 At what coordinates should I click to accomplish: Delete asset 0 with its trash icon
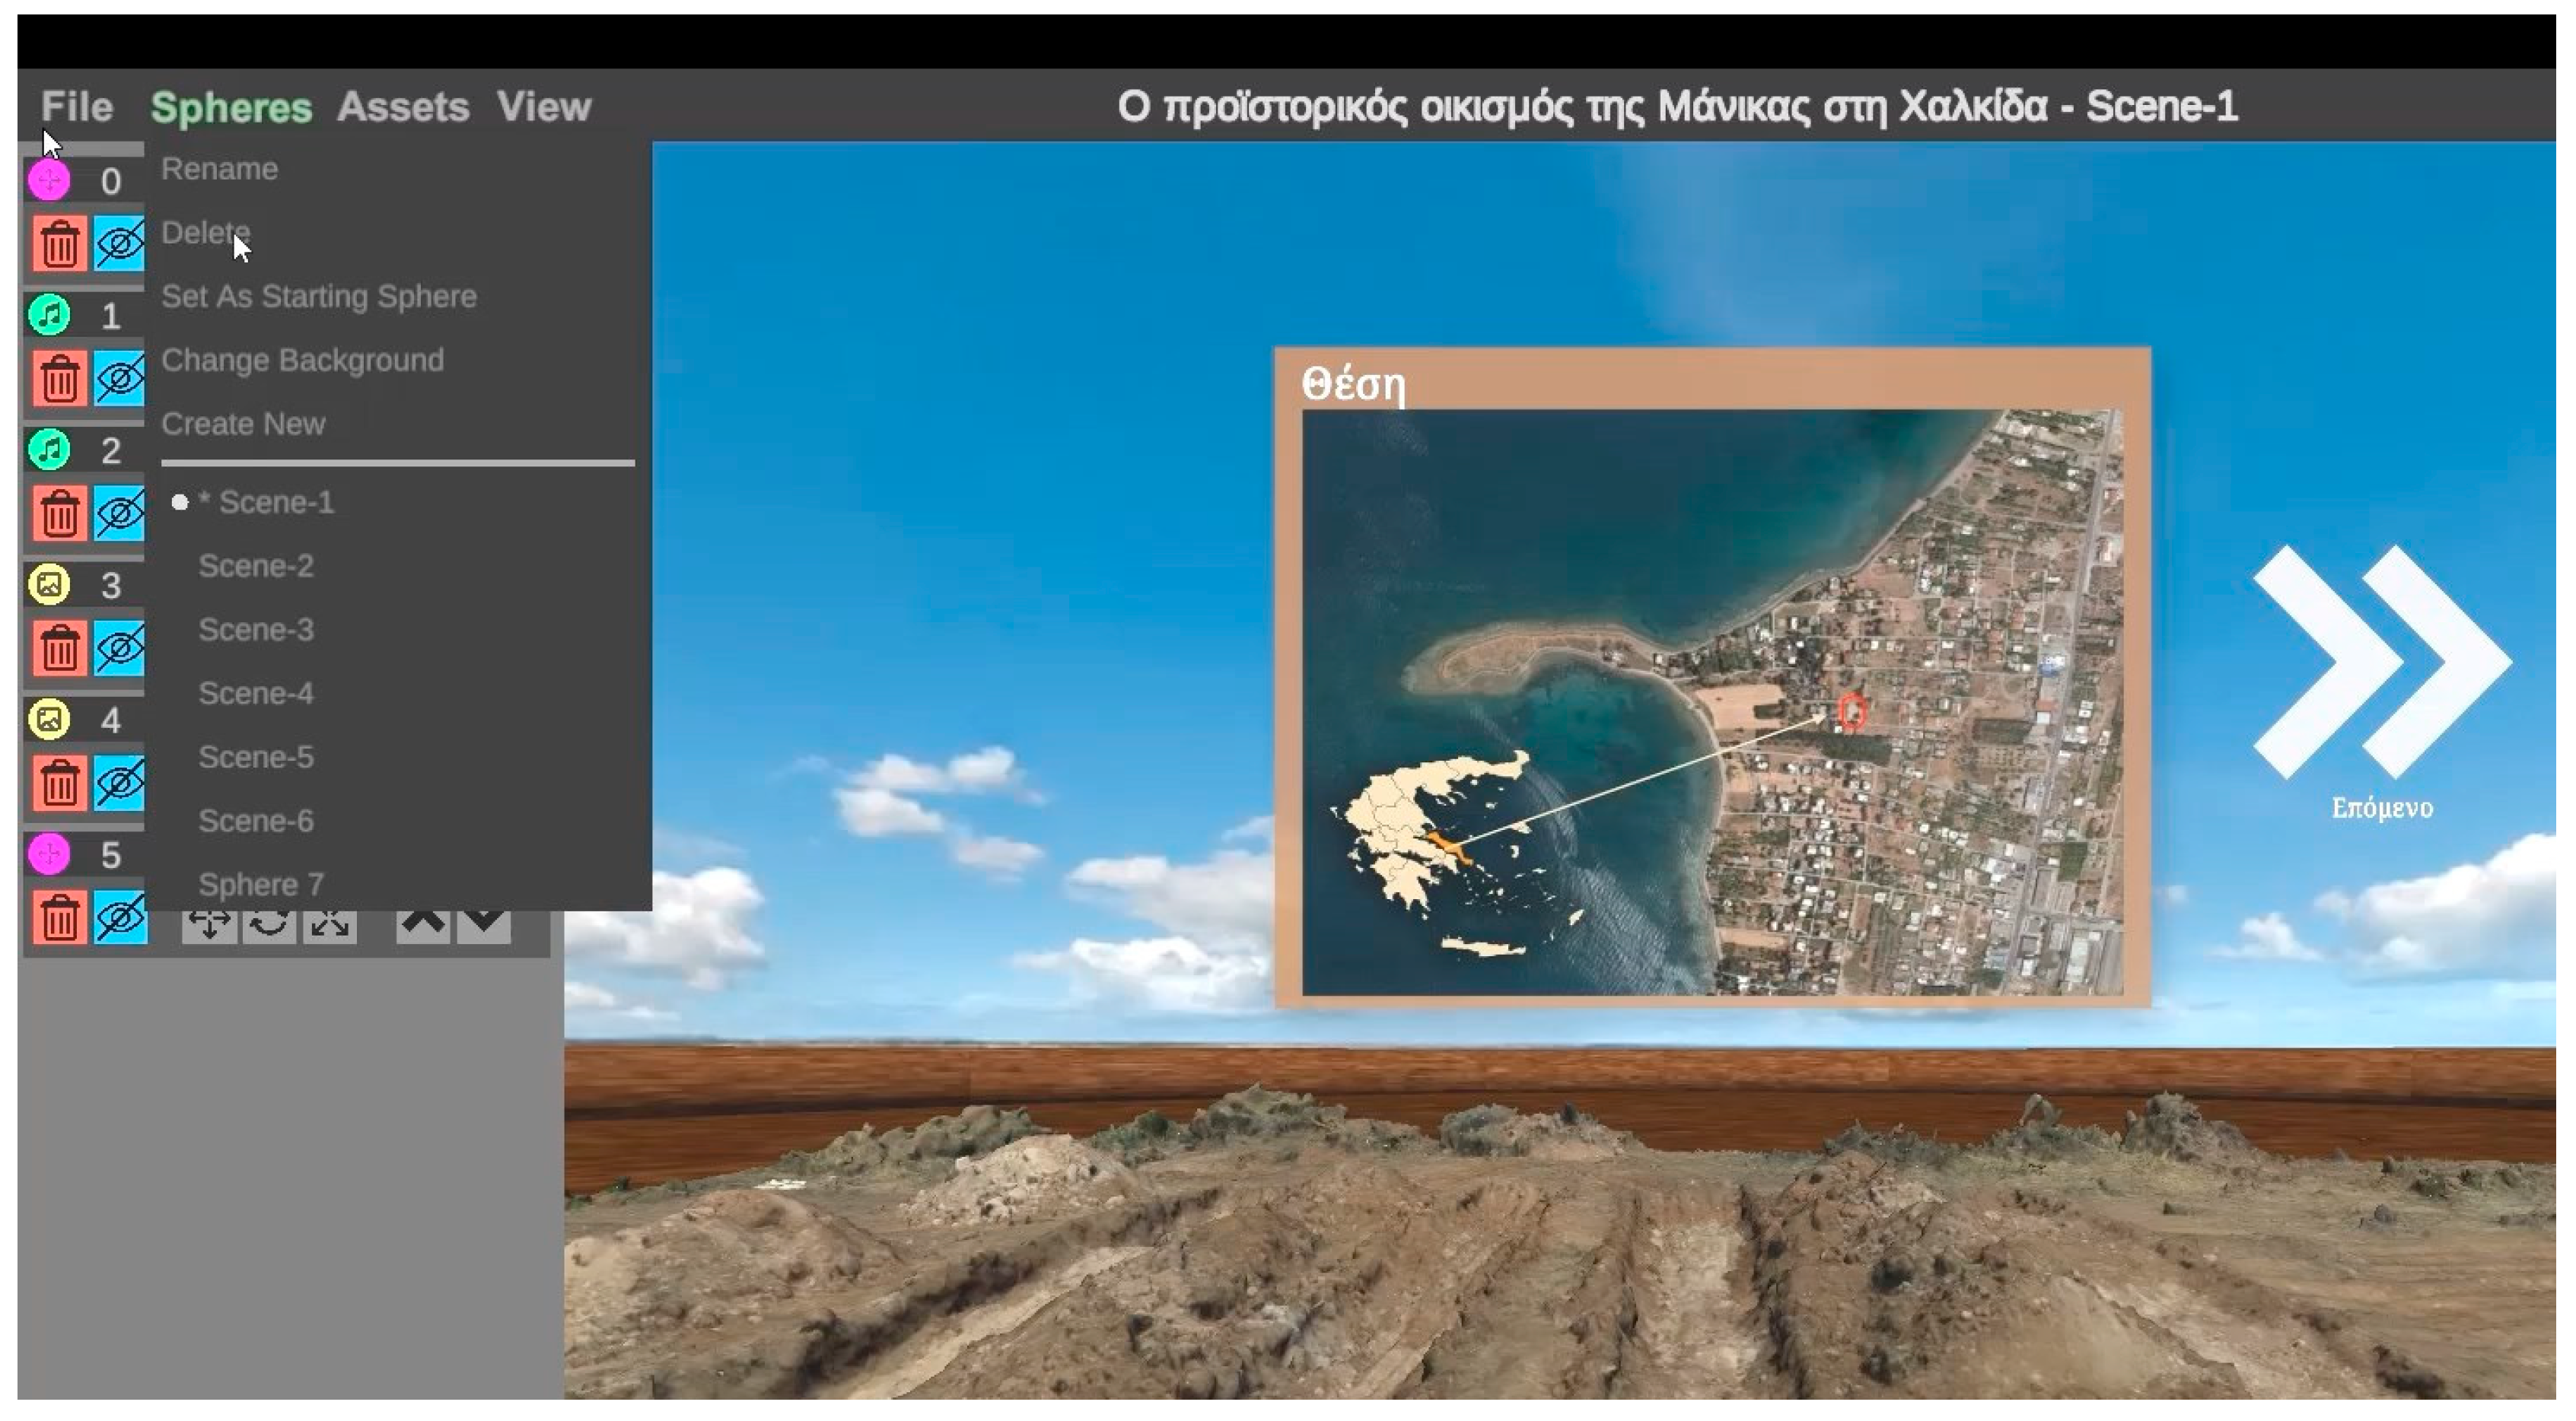[x=59, y=245]
